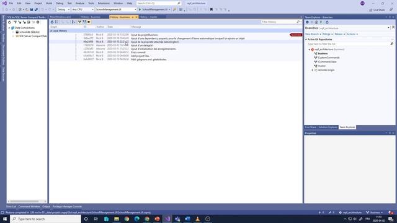Open the File menu
The image size is (397, 223).
point(11,3)
